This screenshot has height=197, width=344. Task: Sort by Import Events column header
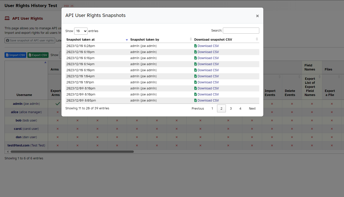coord(272,87)
